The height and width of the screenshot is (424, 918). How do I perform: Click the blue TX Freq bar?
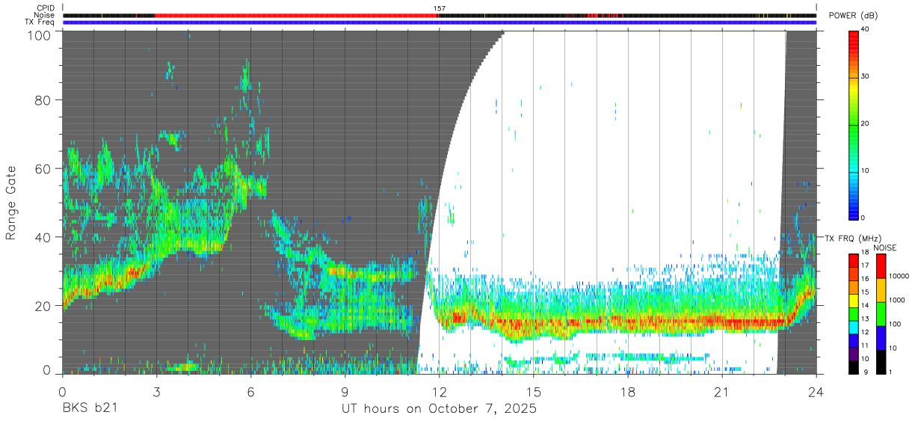(x=440, y=22)
